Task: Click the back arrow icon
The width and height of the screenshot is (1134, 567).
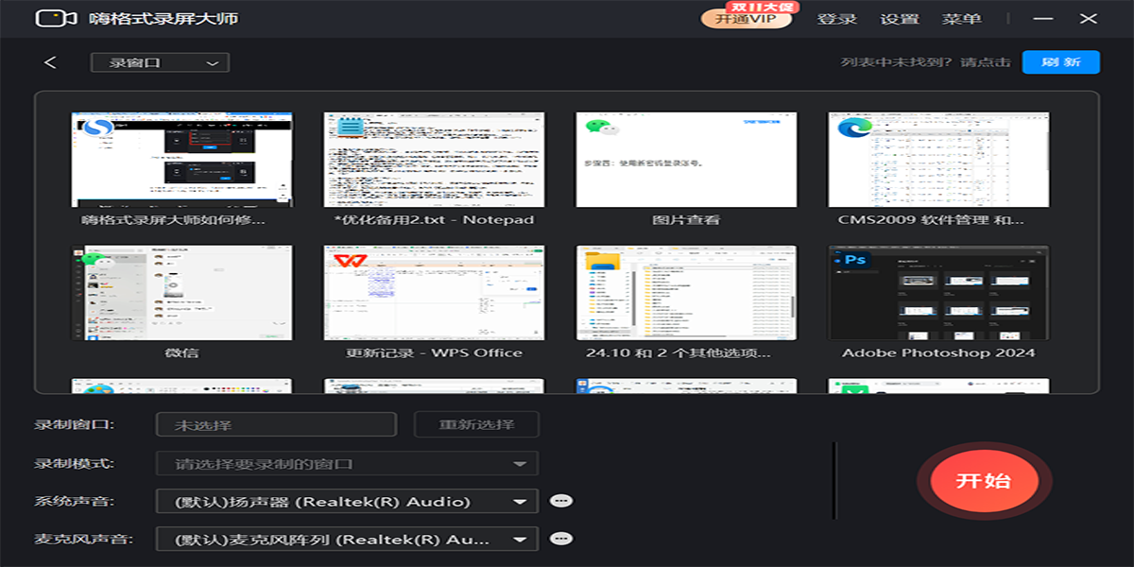Action: click(x=51, y=62)
